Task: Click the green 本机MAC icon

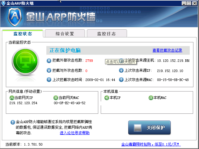Action: click(x=151, y=98)
